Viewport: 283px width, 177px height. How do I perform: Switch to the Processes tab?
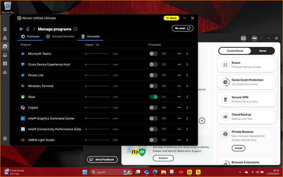[x=30, y=37]
